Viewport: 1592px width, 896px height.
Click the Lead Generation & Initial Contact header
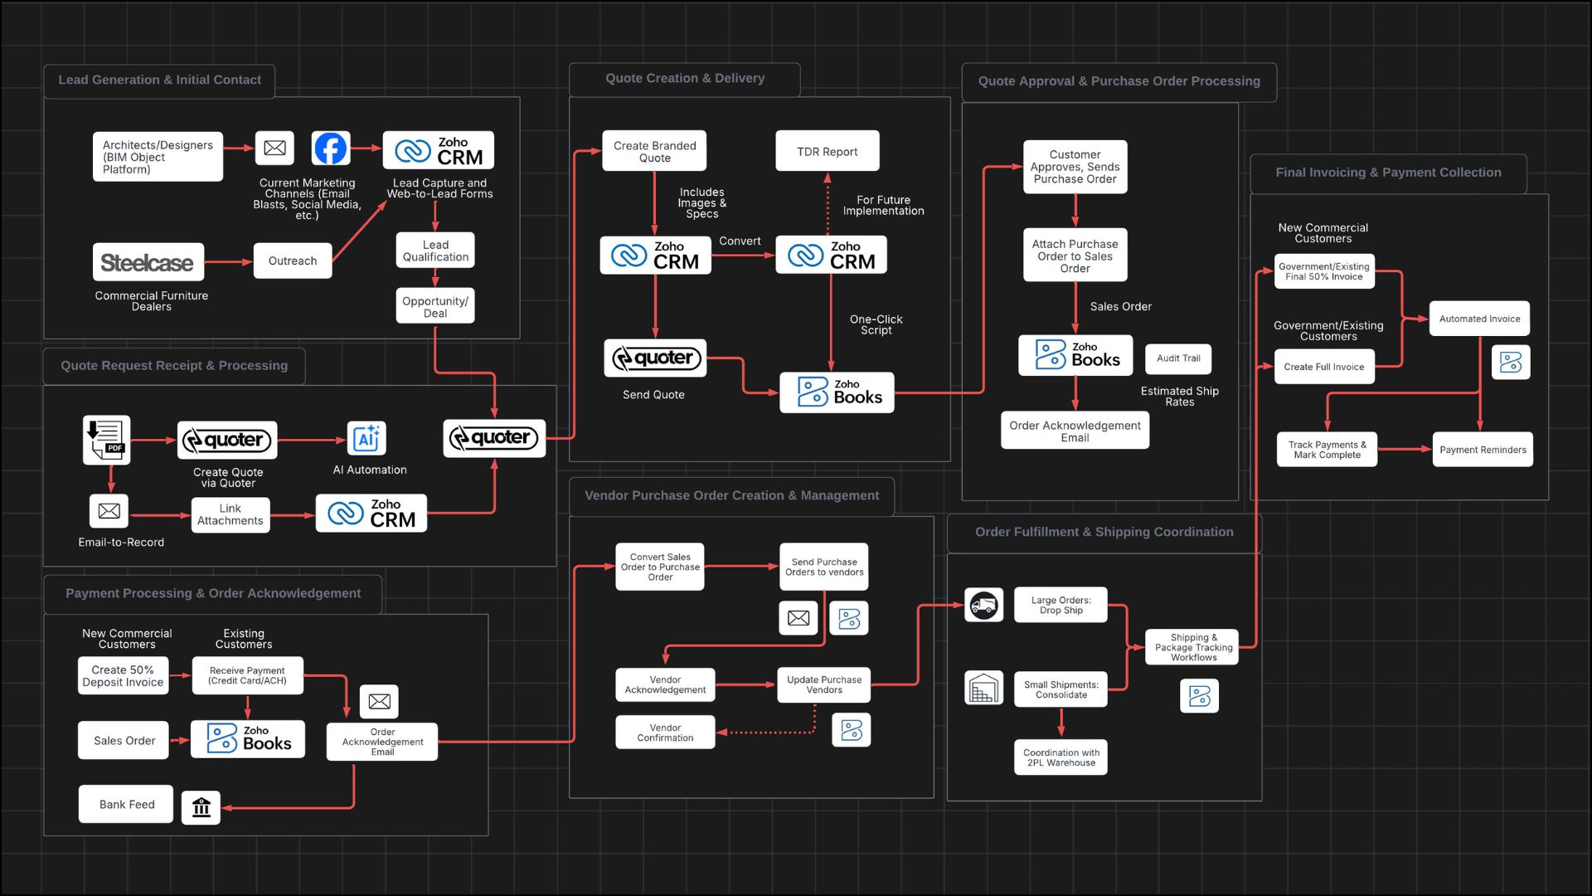[x=159, y=80]
